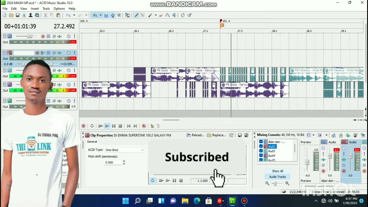Toggle Loop Playback in transport bar

point(92,126)
